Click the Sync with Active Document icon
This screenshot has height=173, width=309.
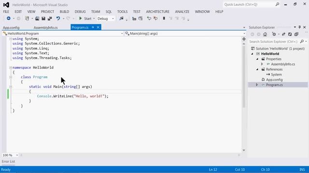(x=283, y=34)
